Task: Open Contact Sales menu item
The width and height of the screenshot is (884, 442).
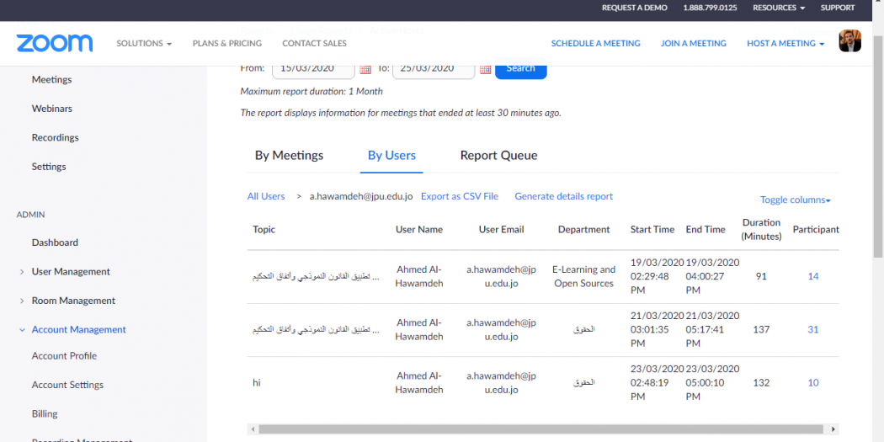Action: pos(315,44)
